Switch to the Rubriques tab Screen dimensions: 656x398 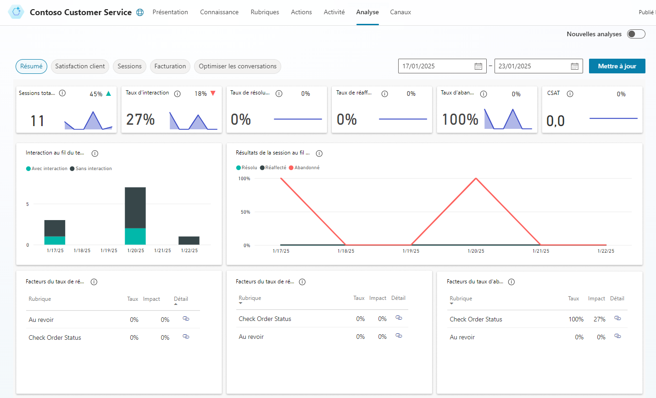click(265, 12)
